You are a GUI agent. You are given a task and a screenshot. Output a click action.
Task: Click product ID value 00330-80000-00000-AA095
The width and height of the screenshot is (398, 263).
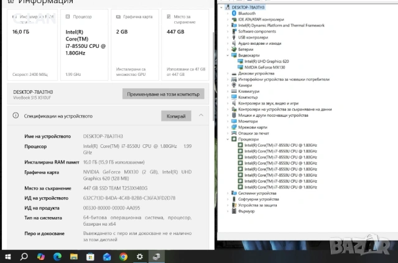tap(111, 208)
